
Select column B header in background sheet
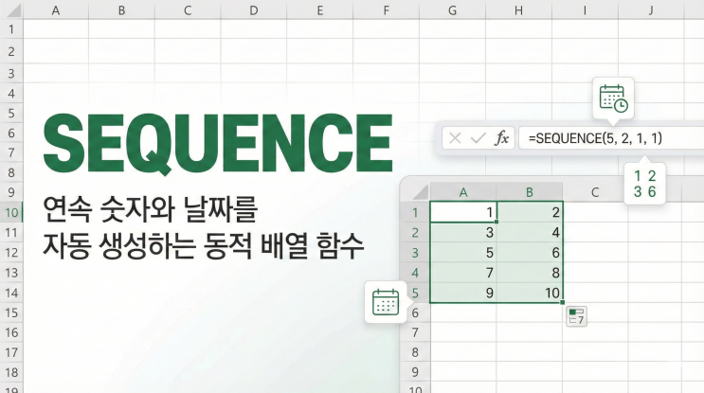[121, 9]
